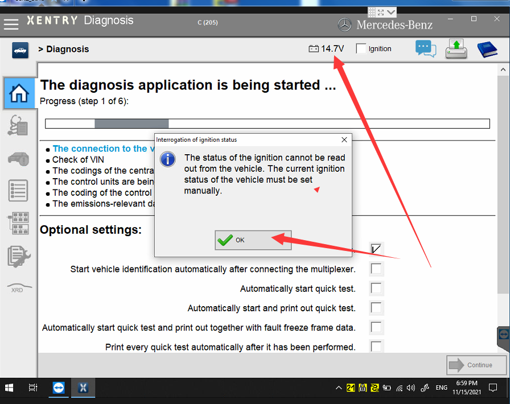Click the printer upload icon
Image resolution: width=510 pixels, height=404 pixels.
(456, 49)
